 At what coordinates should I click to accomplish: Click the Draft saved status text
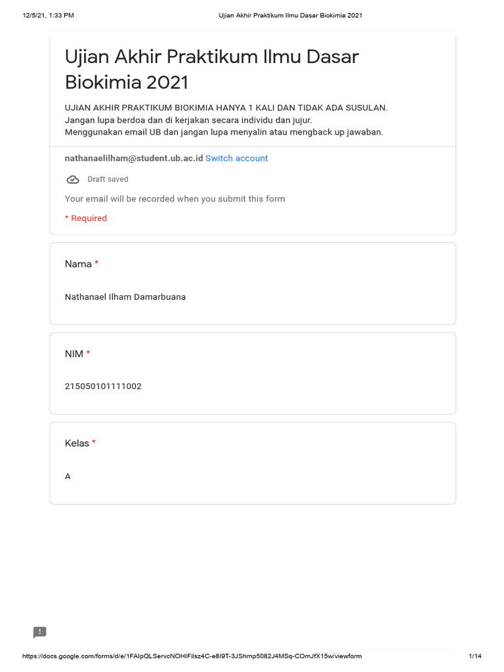108,179
